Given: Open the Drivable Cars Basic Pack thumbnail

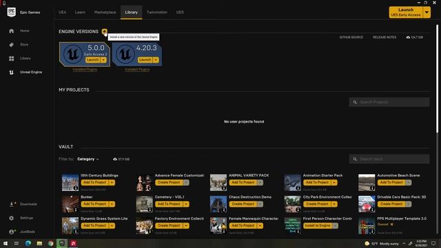Looking at the screenshot, I should pos(367,204).
